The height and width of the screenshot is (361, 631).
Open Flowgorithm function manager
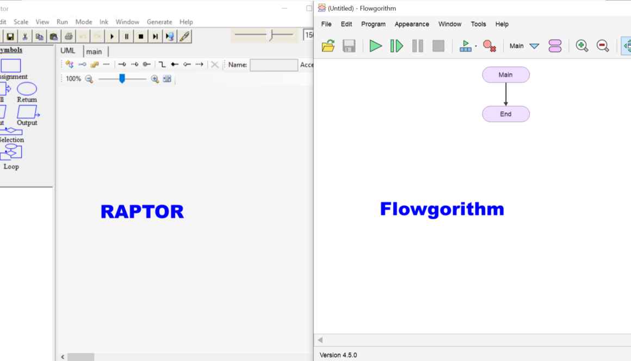pyautogui.click(x=555, y=46)
